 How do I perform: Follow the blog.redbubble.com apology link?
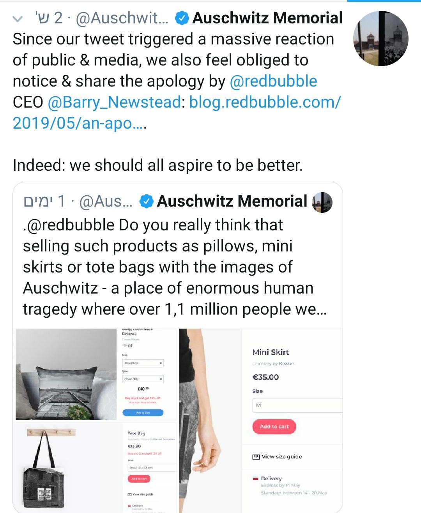pyautogui.click(x=265, y=102)
